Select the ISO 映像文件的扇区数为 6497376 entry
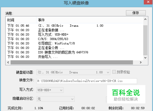Image resolution: width=153 pixels, height=111 pixels. [x=74, y=52]
